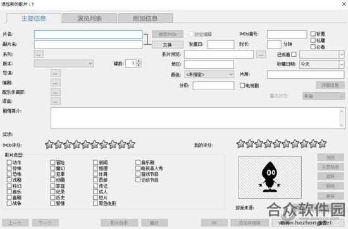
Task: Check the 体育 genre checkbox
Action: [x=96, y=174]
